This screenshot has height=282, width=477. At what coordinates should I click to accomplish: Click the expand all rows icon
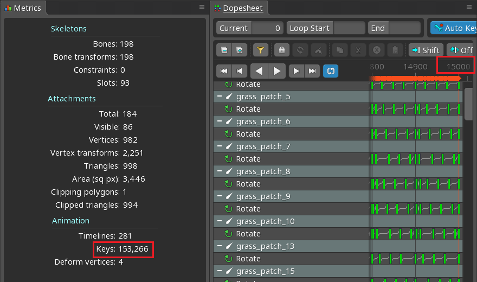point(239,50)
